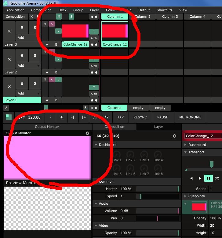Play the clip backwards in Transport
Viewport: 222px width, 238px height.
tap(192, 178)
